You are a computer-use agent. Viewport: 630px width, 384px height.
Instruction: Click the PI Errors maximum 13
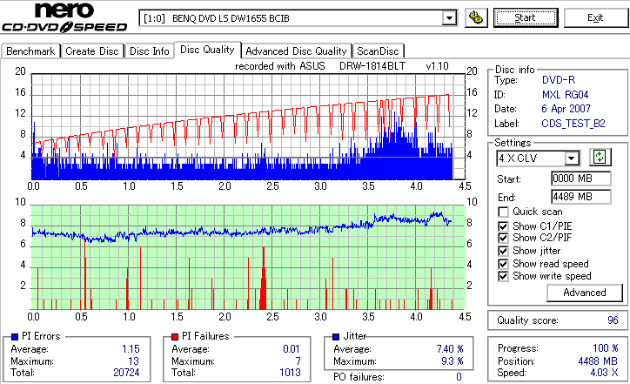point(133,361)
